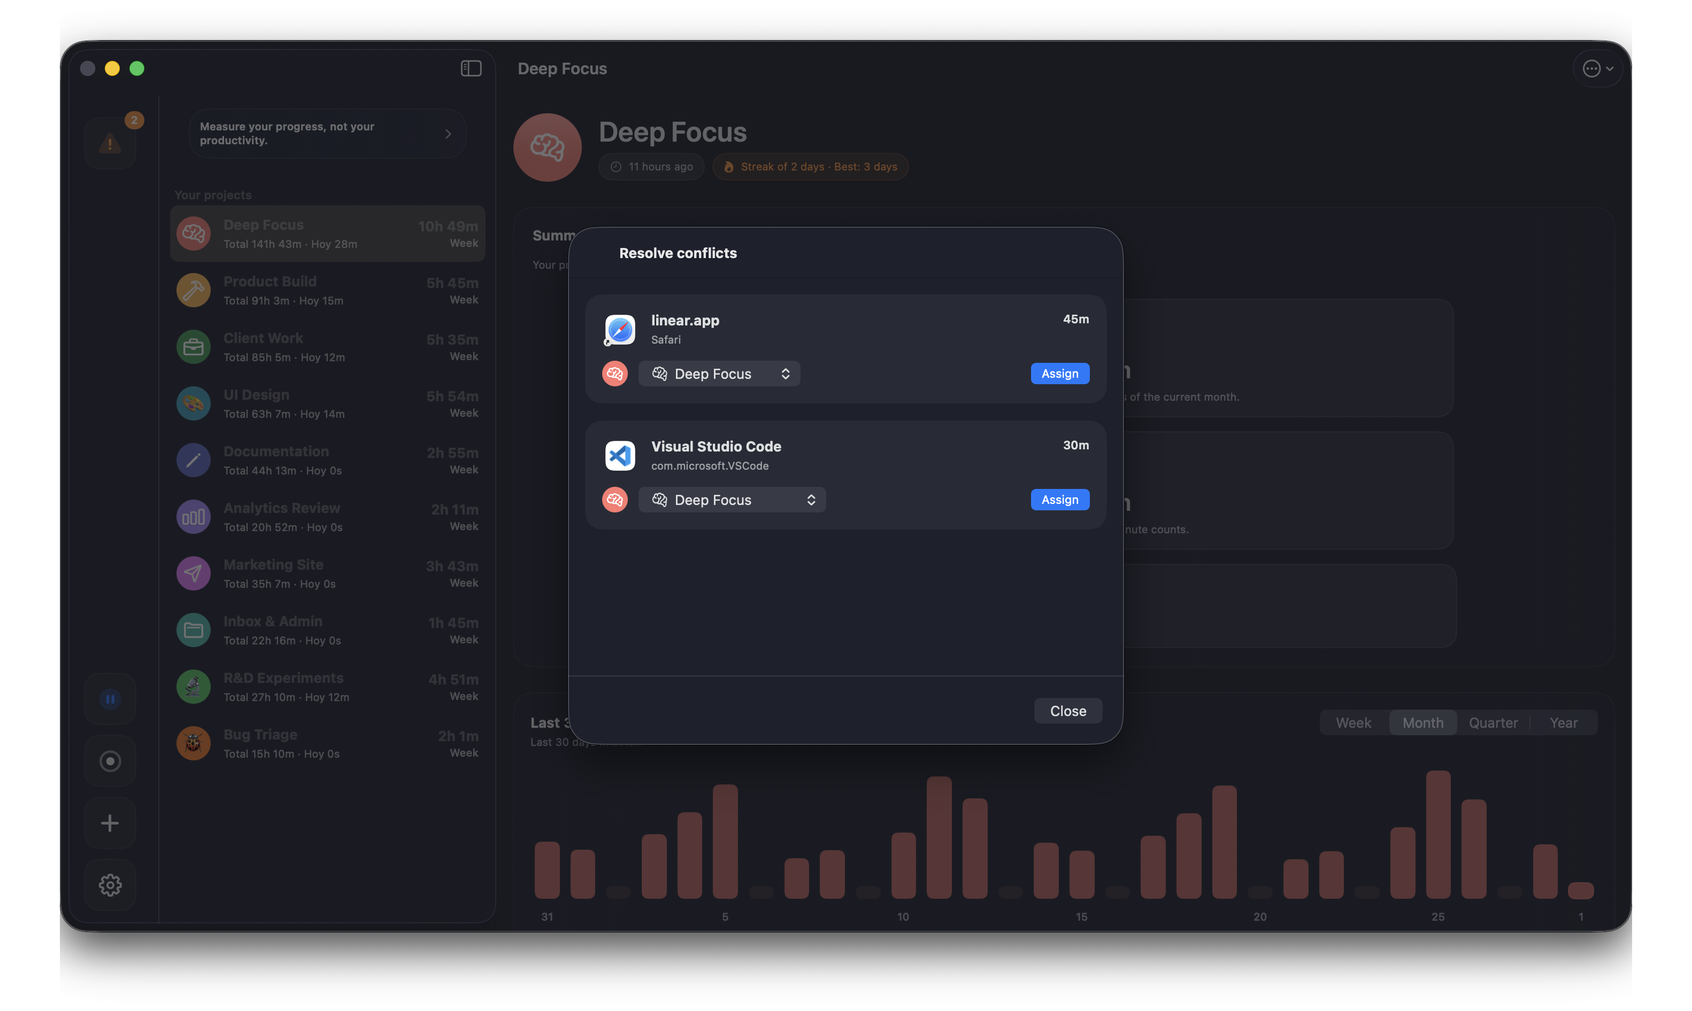Toggle the recording indicator button
The width and height of the screenshot is (1692, 1011).
click(110, 760)
